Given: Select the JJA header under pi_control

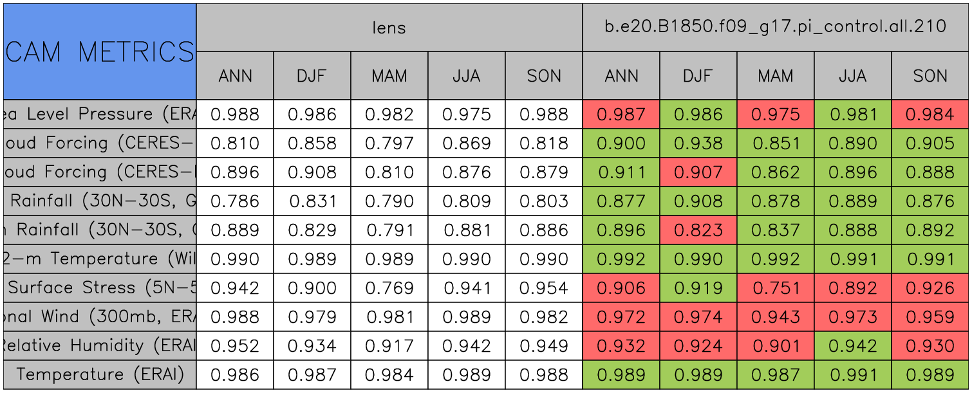Looking at the screenshot, I should tap(852, 76).
